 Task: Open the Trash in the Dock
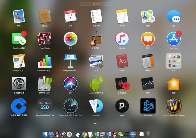click(x=148, y=134)
